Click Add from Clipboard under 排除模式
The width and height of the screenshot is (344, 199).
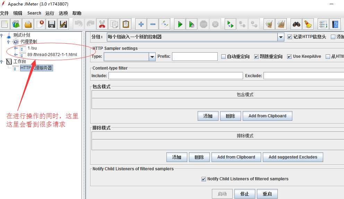(236, 157)
